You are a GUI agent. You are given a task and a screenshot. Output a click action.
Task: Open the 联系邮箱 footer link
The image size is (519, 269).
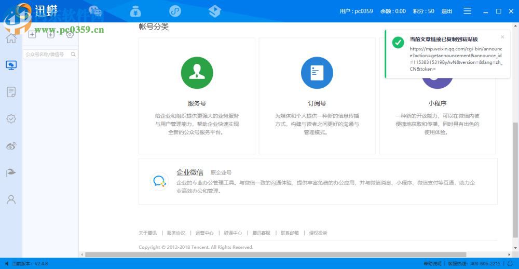pyautogui.click(x=290, y=233)
